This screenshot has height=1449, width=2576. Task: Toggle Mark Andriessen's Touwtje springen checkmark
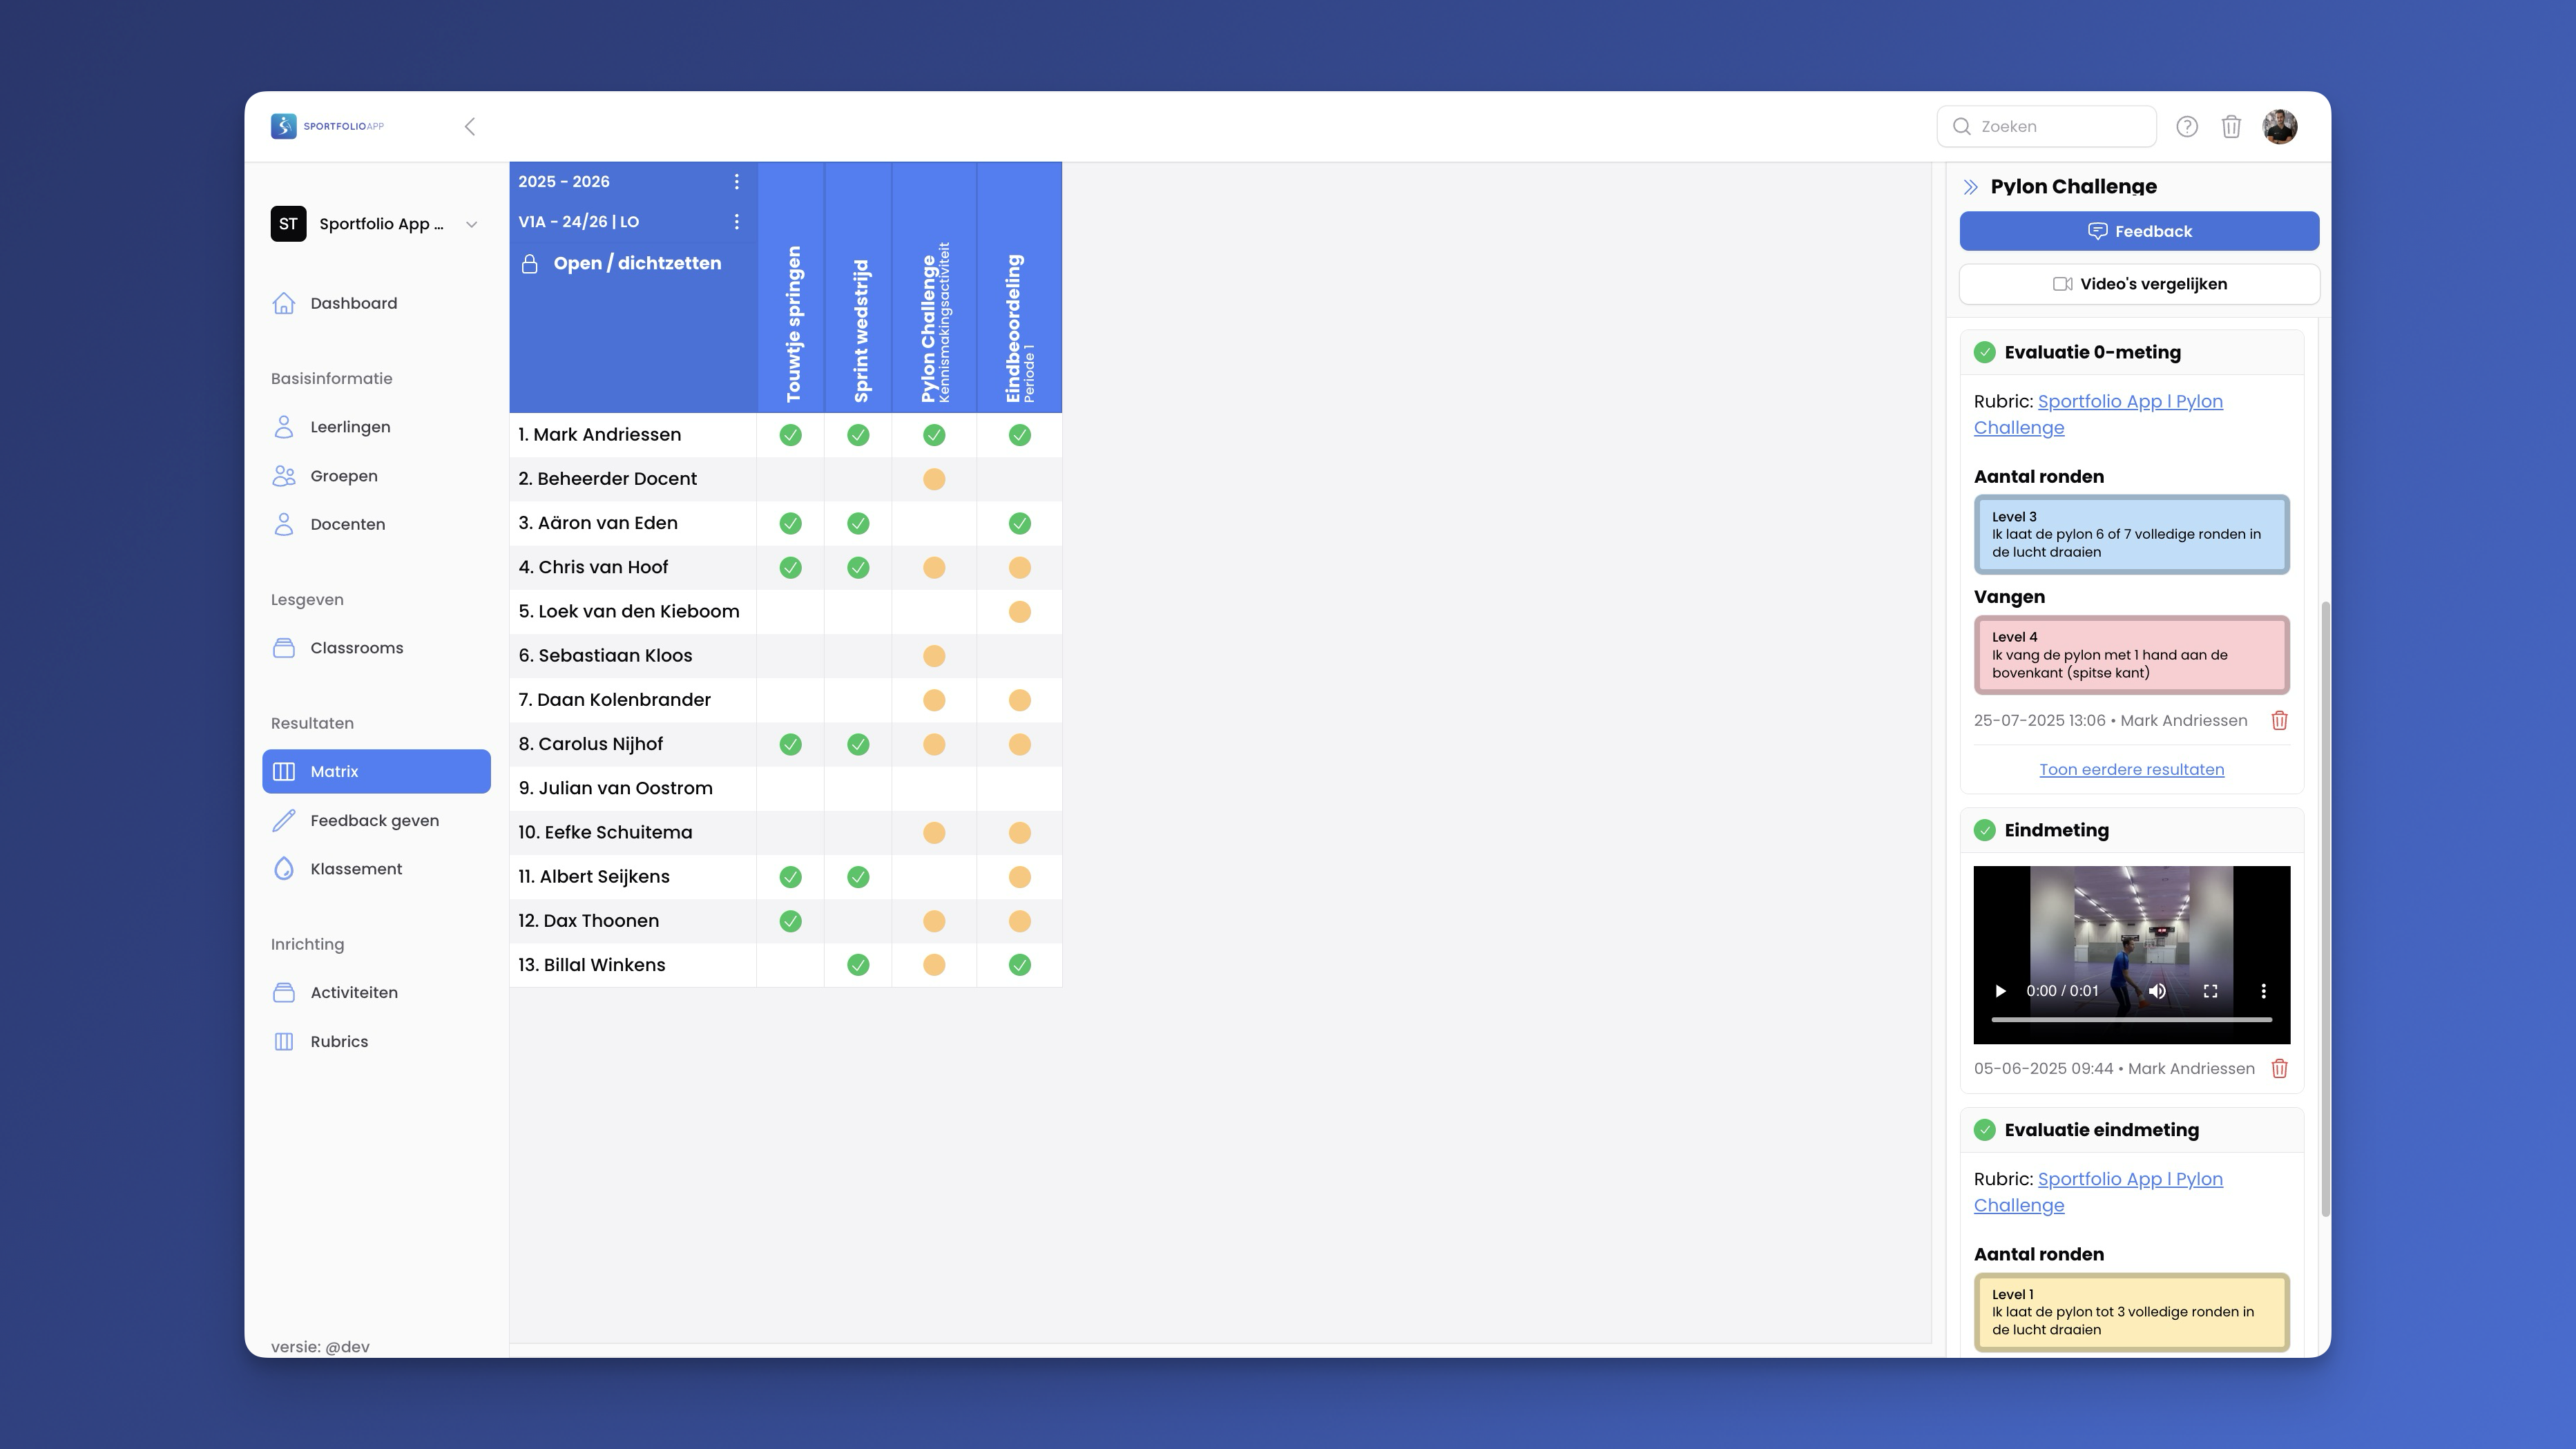coord(790,434)
